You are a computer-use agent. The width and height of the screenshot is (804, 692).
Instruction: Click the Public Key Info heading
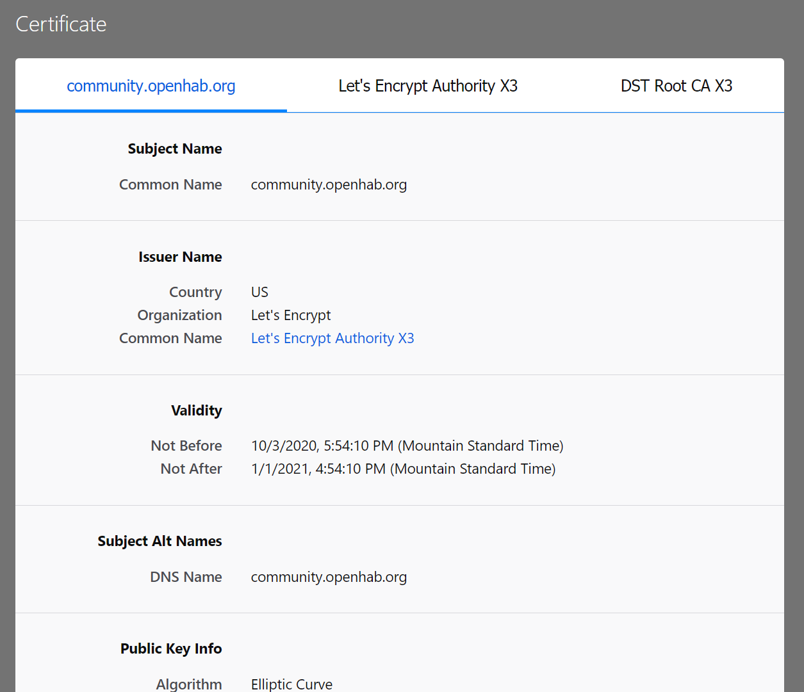point(171,648)
